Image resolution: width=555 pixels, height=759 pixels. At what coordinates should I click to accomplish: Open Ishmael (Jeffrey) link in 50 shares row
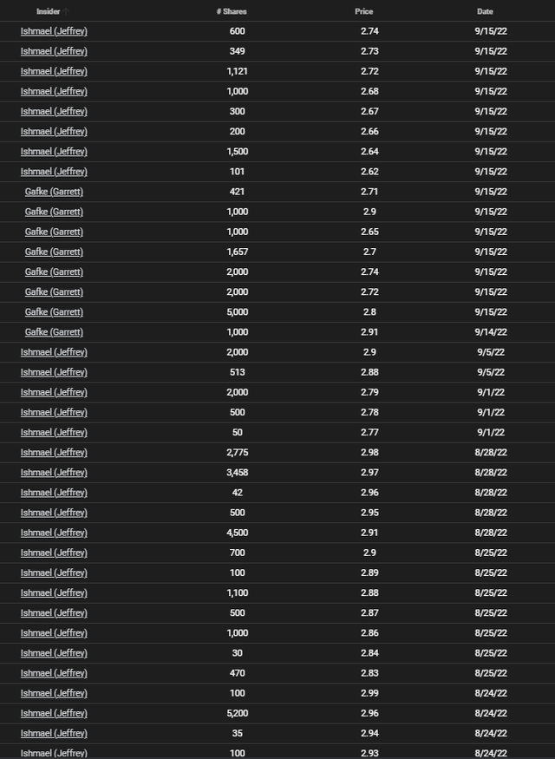click(x=54, y=433)
